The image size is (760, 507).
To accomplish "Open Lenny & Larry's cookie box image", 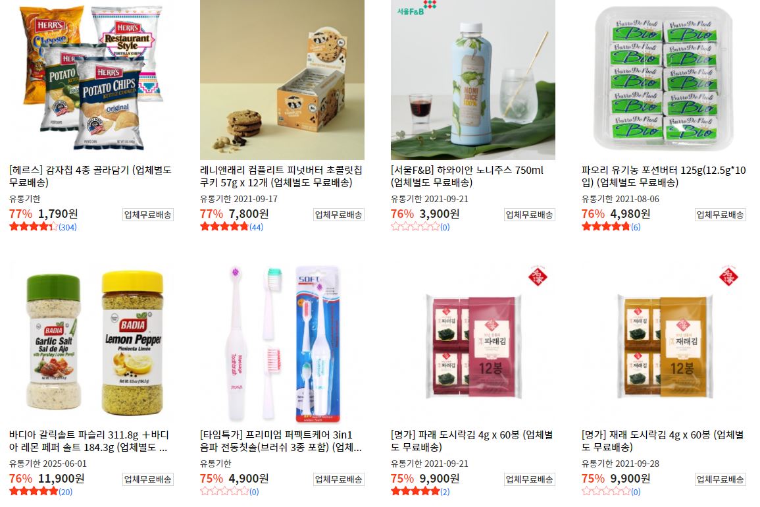I will click(282, 80).
